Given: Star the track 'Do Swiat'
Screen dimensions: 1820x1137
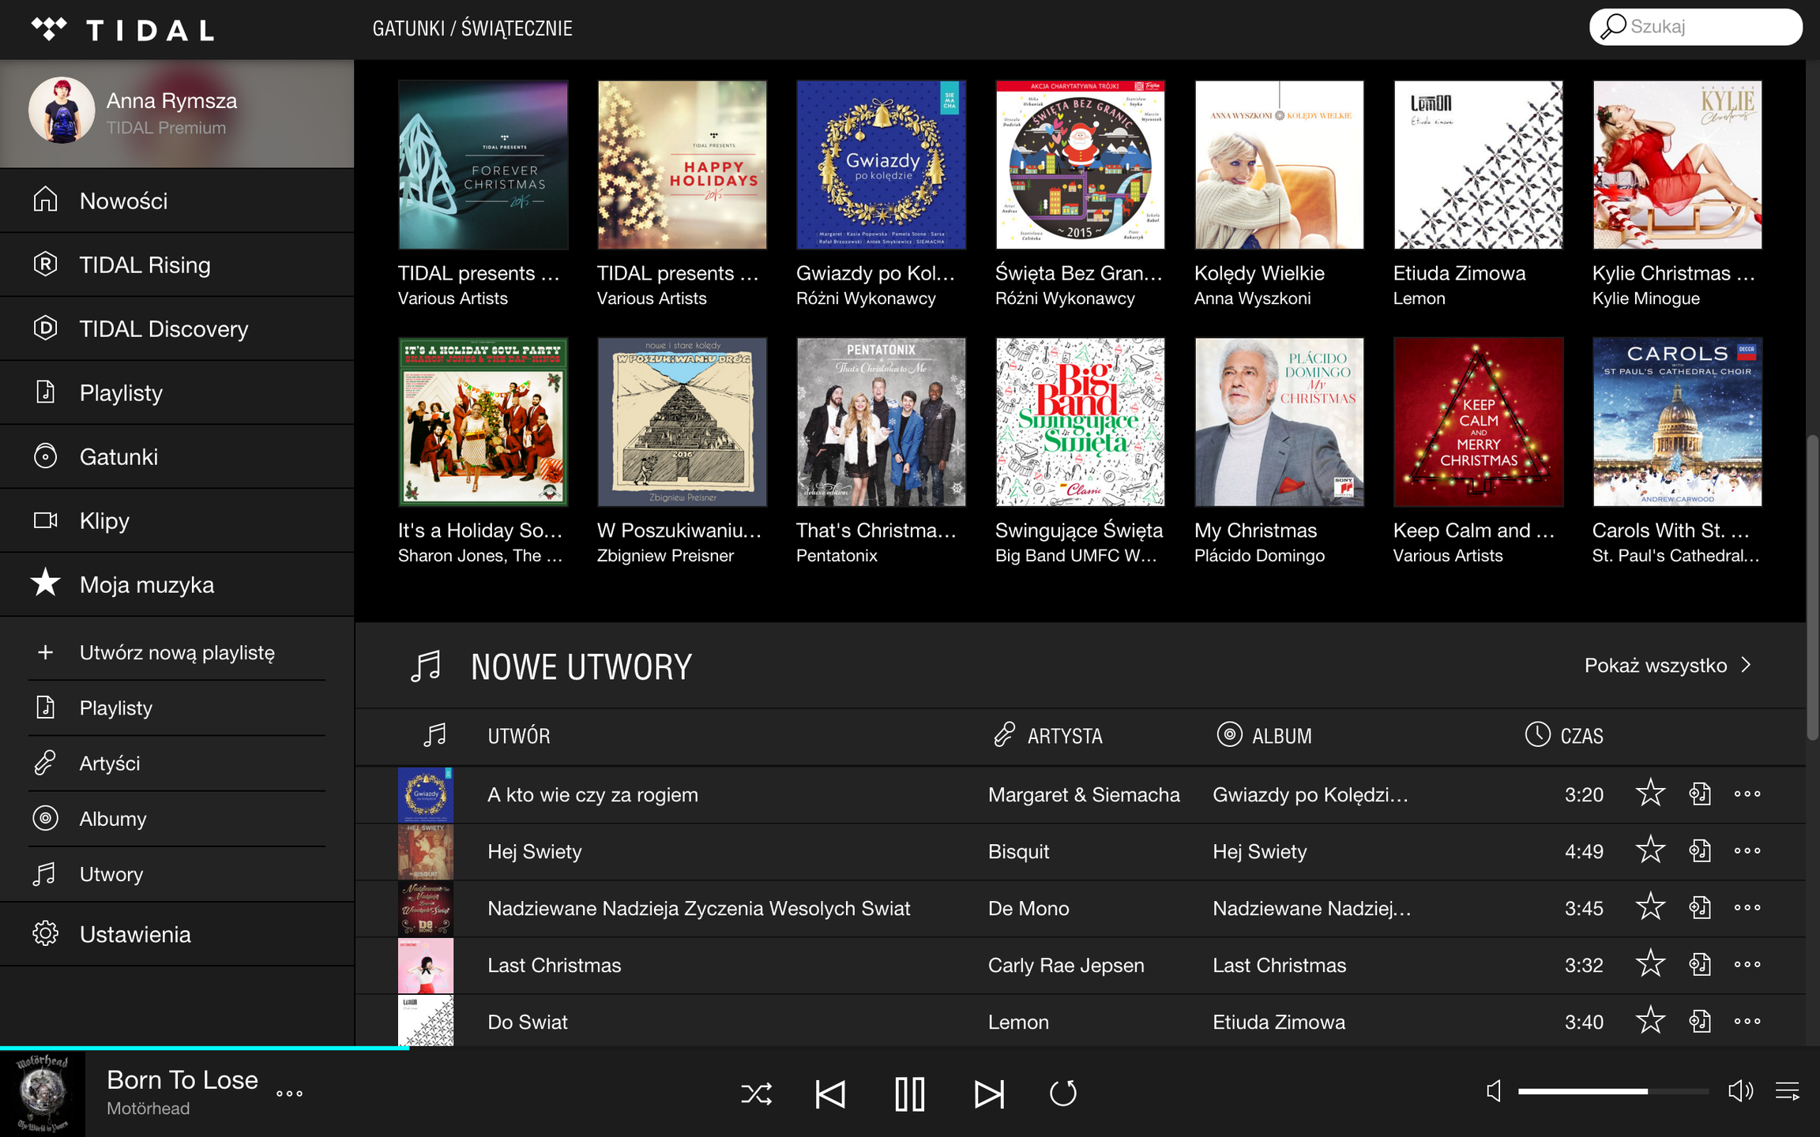Looking at the screenshot, I should (1650, 1021).
